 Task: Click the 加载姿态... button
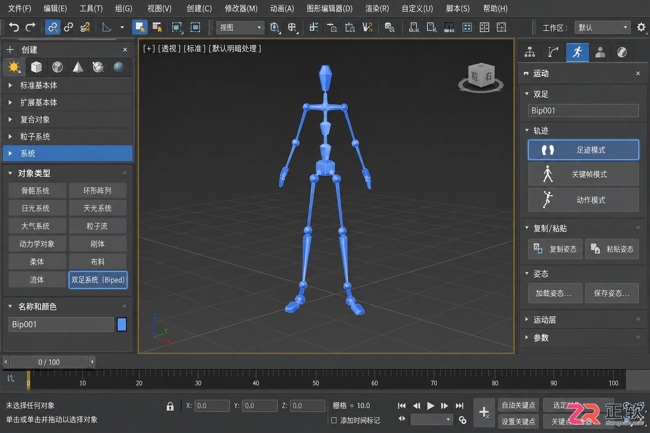pos(555,293)
